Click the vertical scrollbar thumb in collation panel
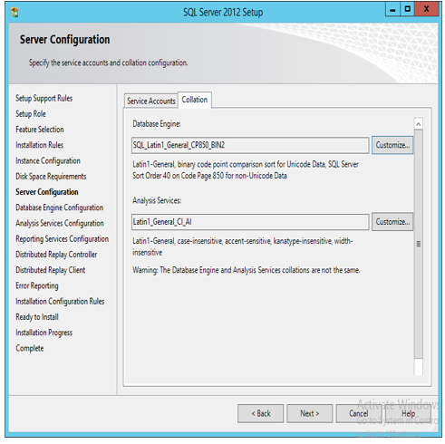 [x=419, y=244]
